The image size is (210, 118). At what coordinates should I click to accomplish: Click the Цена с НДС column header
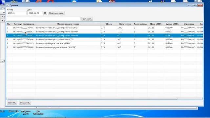[x=156, y=24]
